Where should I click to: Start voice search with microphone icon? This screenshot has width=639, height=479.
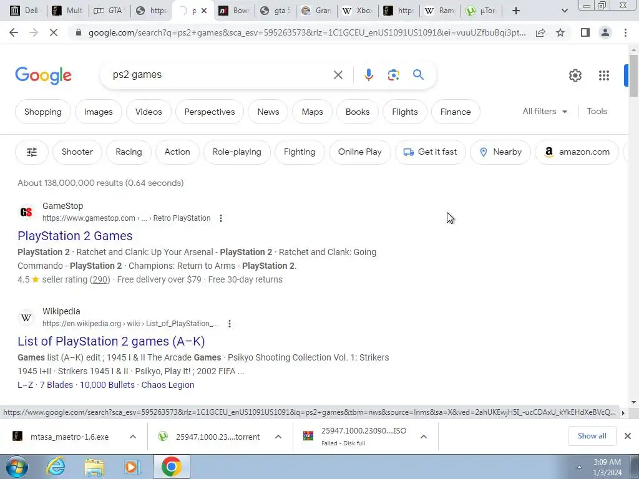tap(368, 75)
